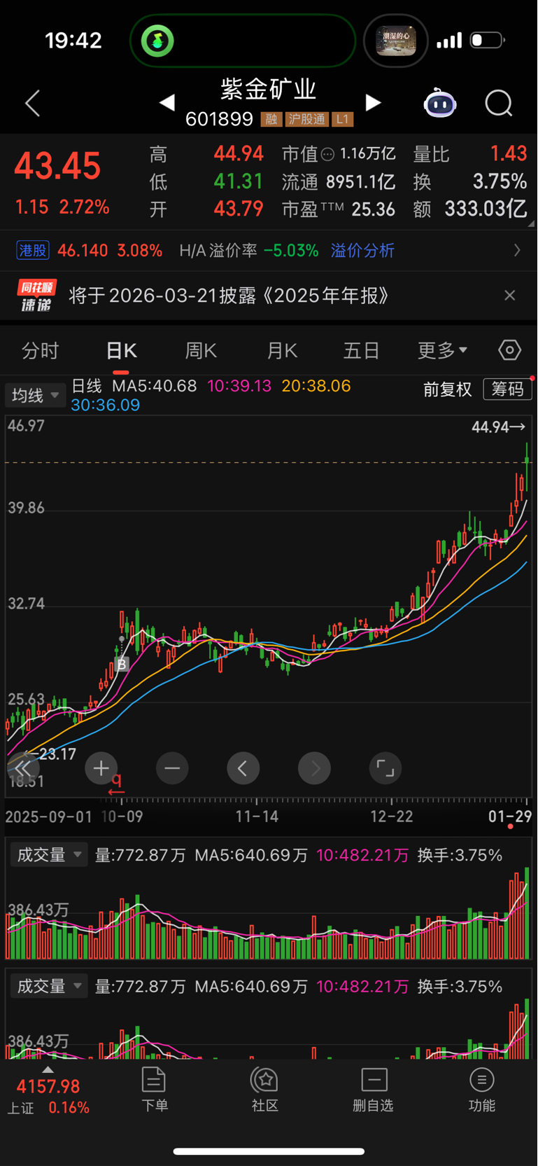This screenshot has width=538, height=1166.
Task: Tap the 融 margin trading tag
Action: [x=271, y=119]
